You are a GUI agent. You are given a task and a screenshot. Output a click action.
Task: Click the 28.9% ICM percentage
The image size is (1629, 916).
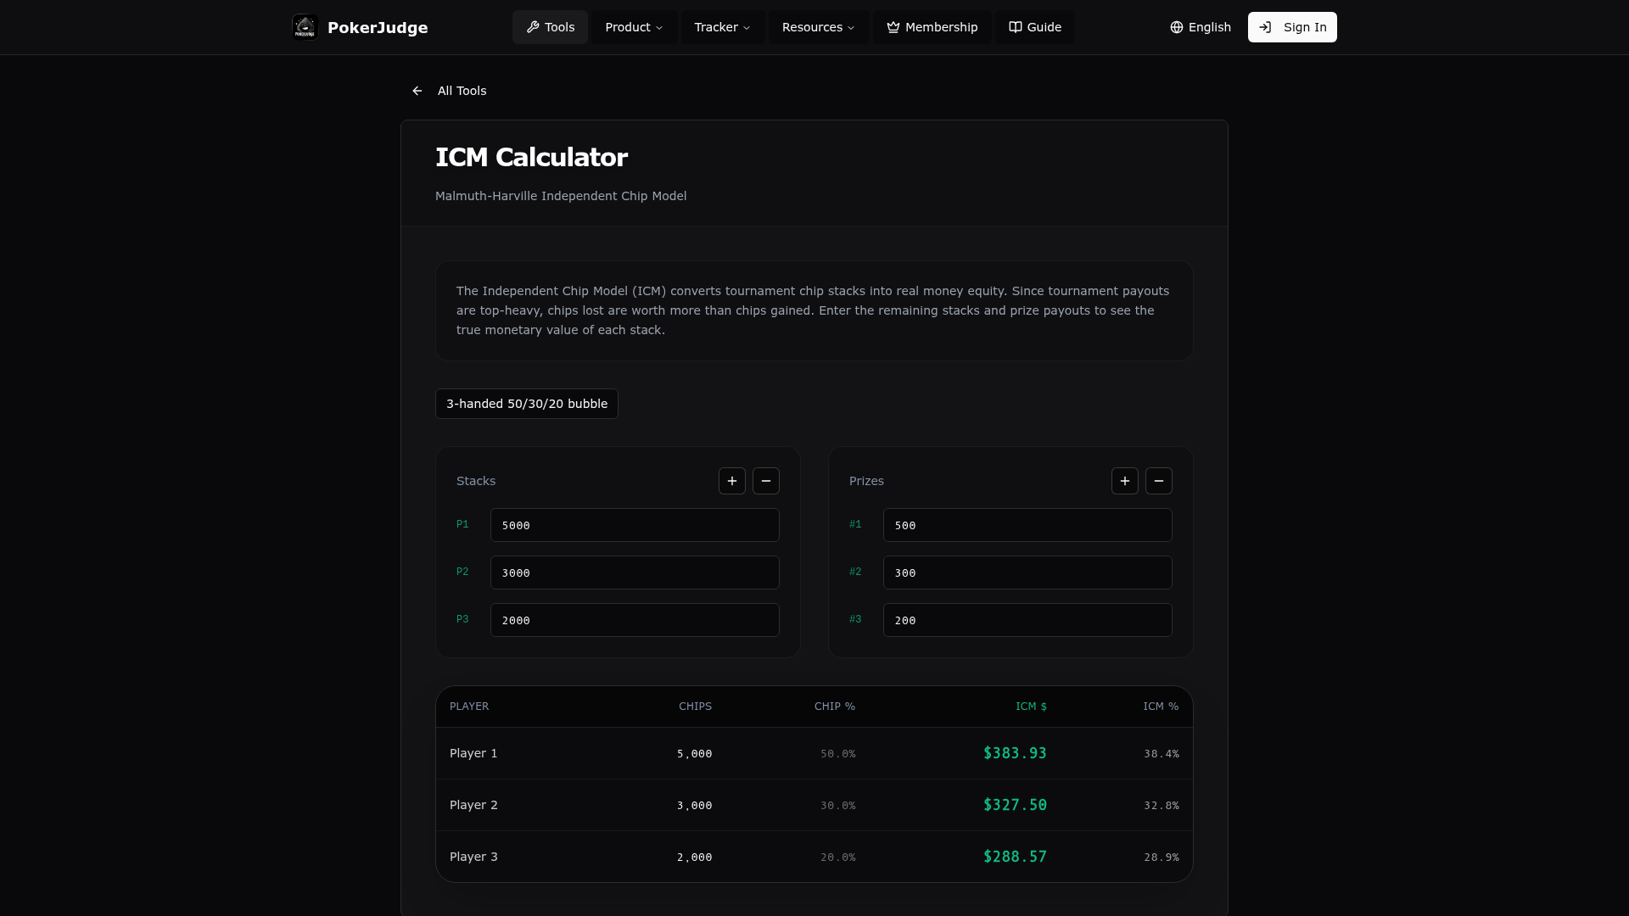click(x=1162, y=857)
